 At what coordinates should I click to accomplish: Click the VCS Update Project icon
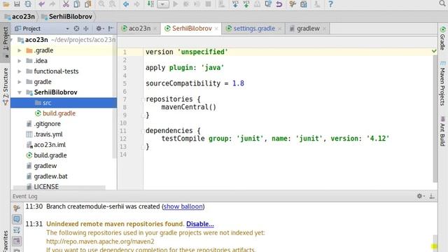[x=235, y=4]
